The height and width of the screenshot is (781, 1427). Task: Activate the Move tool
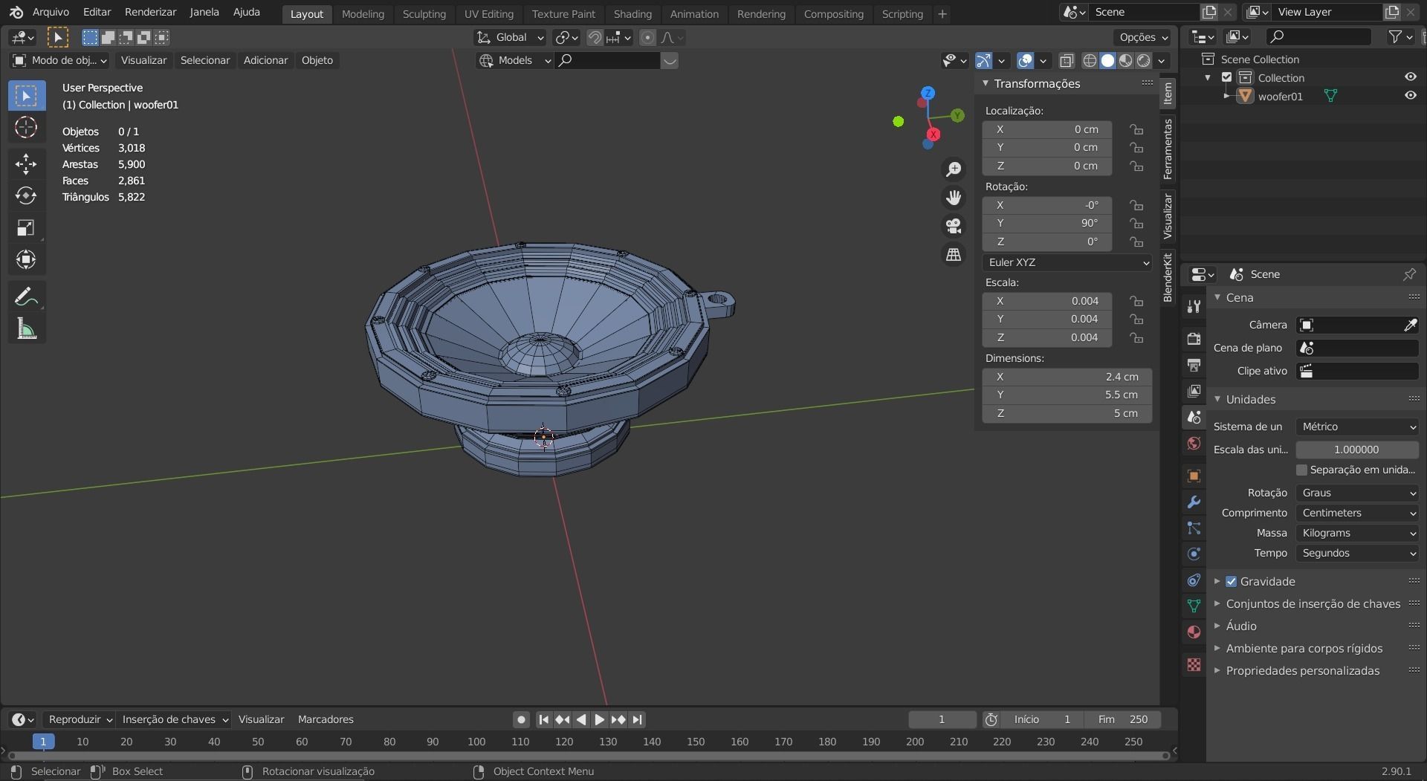tap(26, 163)
